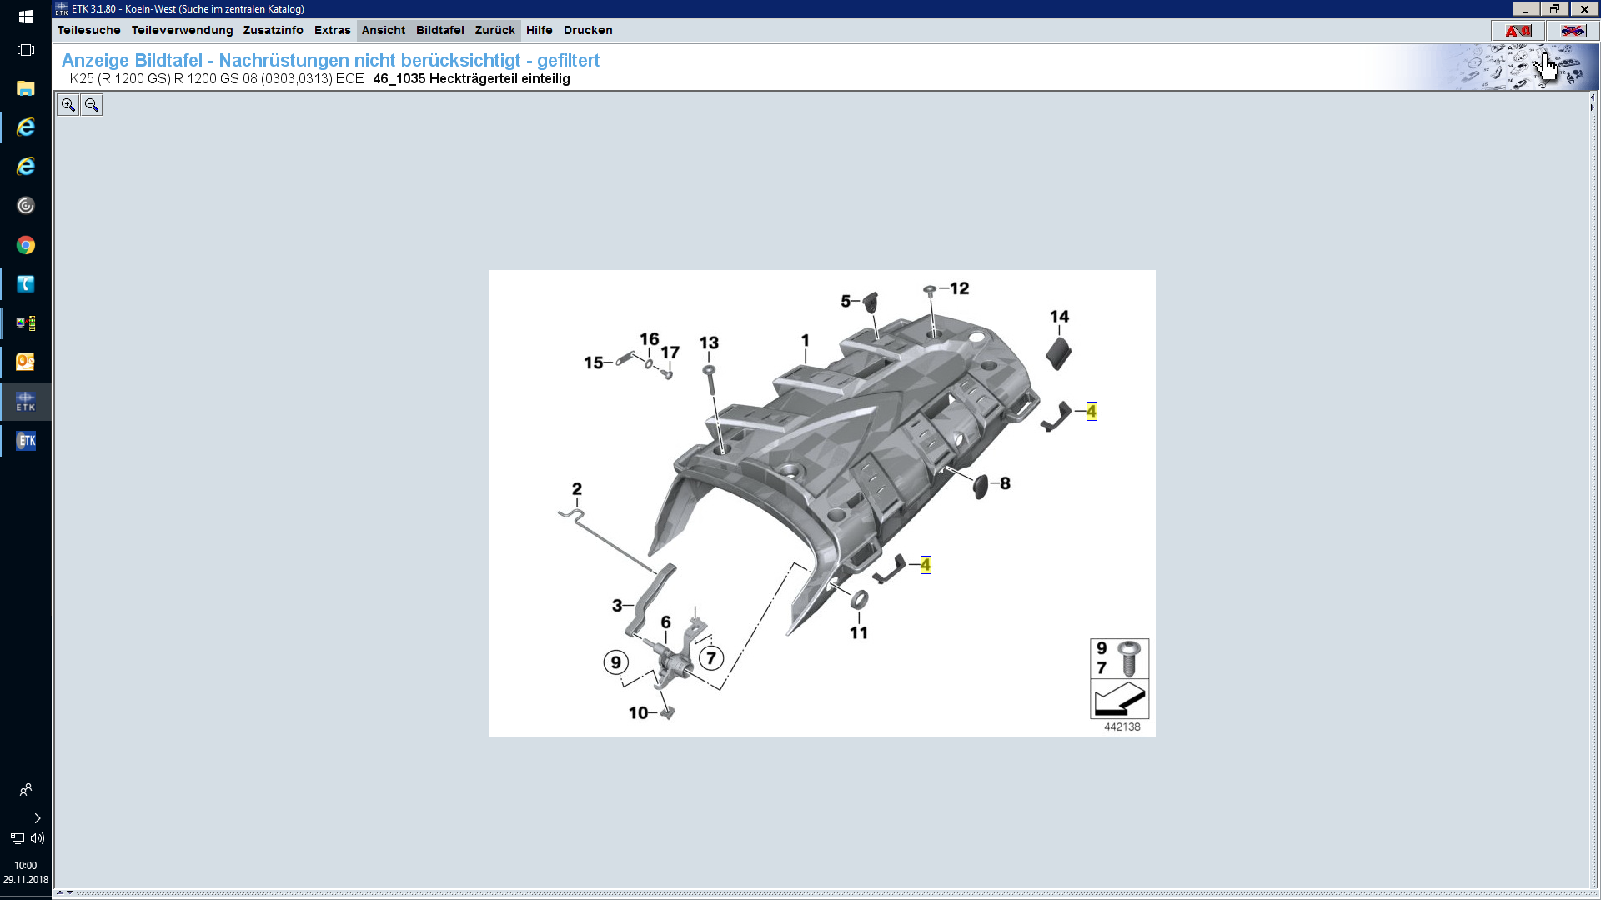Click the zoom out magnifier button
Image resolution: width=1601 pixels, height=900 pixels.
click(92, 105)
